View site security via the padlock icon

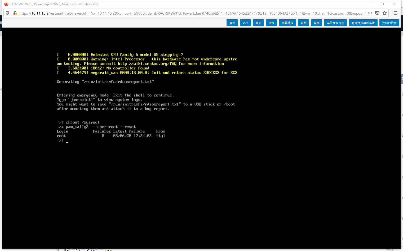[x=15, y=13]
